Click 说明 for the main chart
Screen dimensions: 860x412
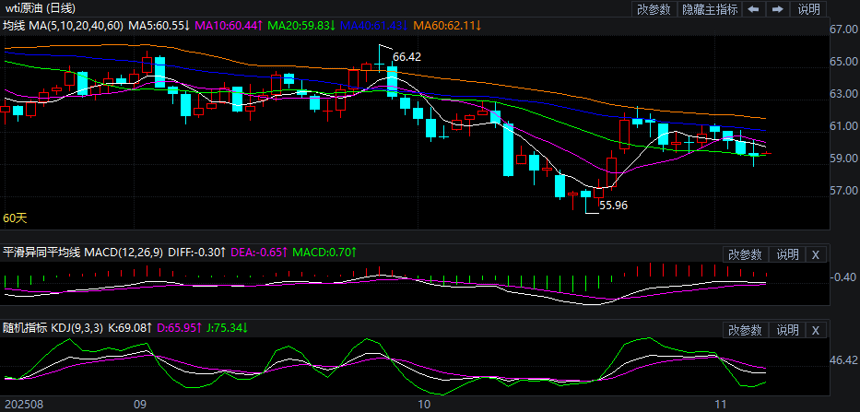coord(808,9)
